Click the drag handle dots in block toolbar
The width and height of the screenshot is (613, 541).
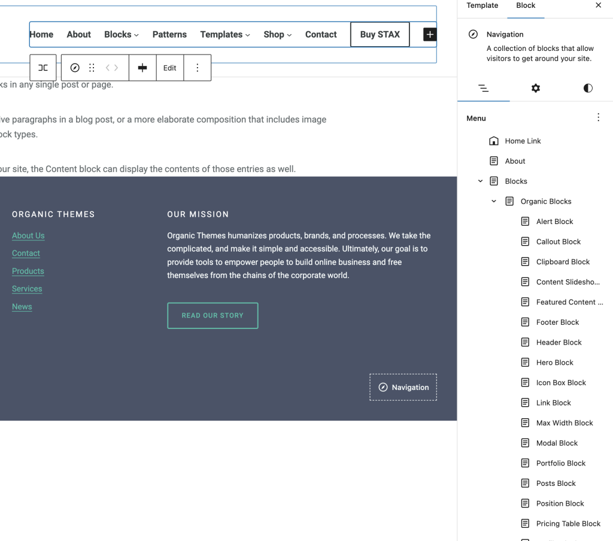click(x=92, y=68)
